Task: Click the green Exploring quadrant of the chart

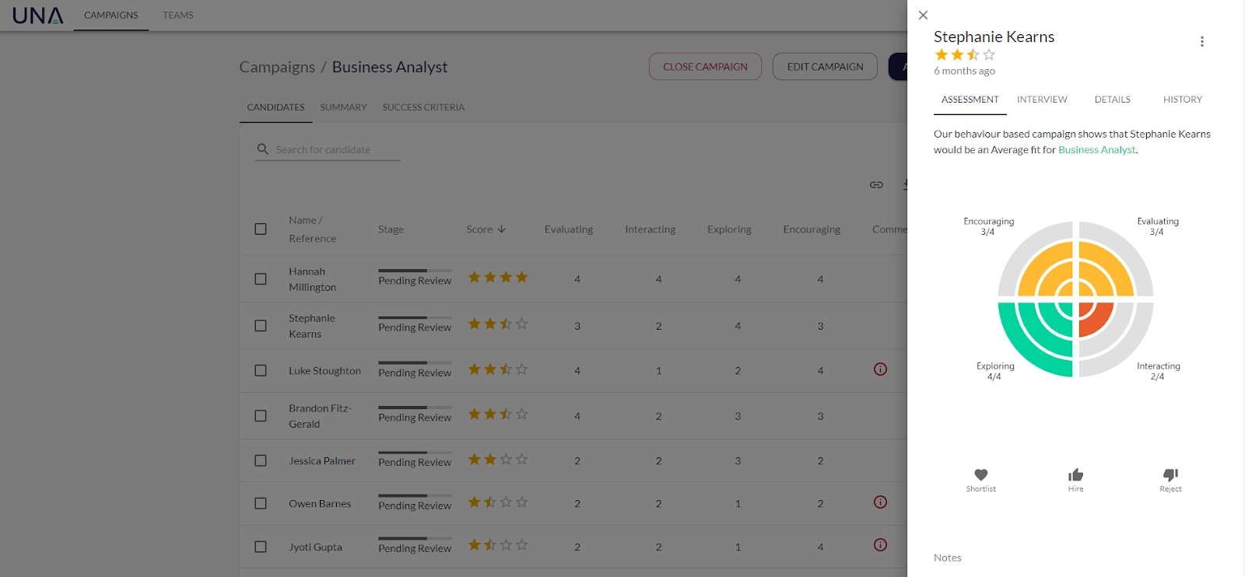Action: [x=1035, y=339]
